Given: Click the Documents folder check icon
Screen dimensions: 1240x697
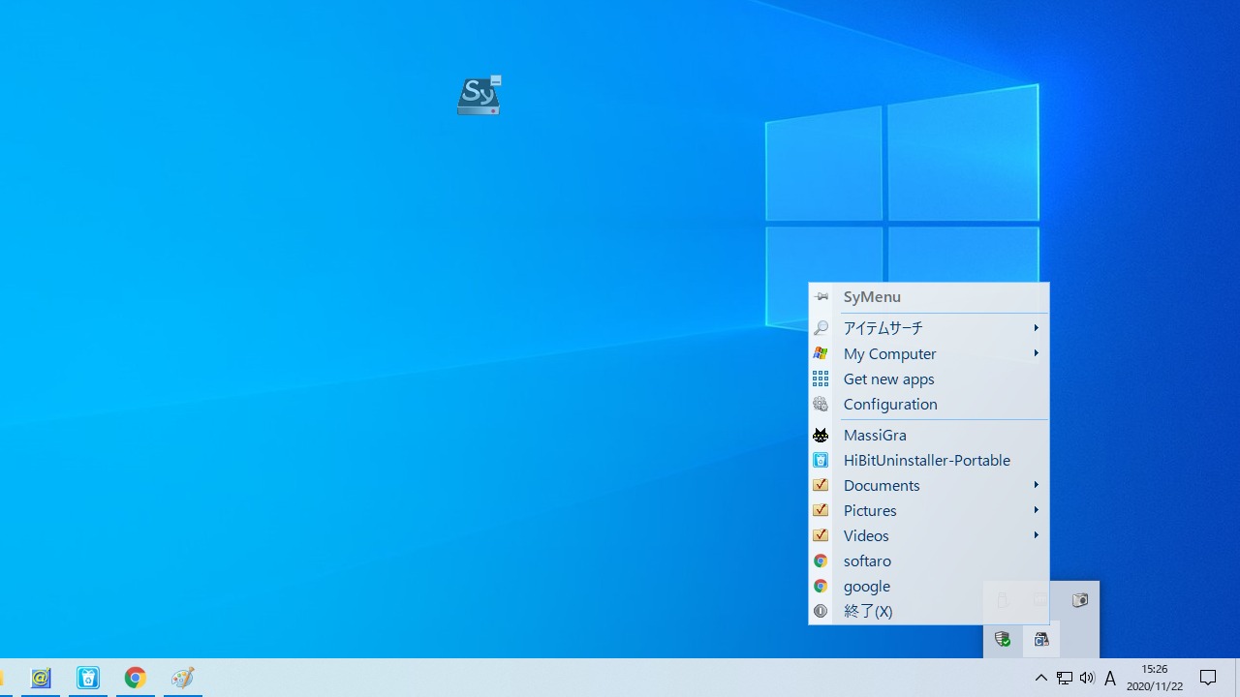Looking at the screenshot, I should point(821,485).
